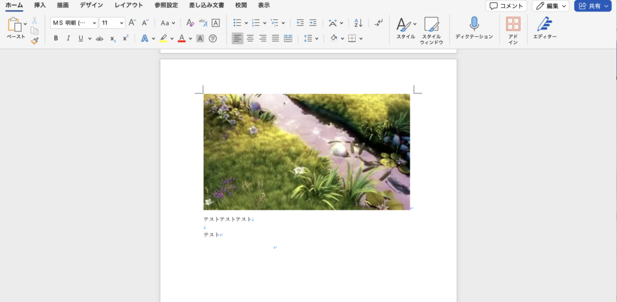This screenshot has width=617, height=302.
Task: Click the Copy icon
Action: (x=34, y=31)
